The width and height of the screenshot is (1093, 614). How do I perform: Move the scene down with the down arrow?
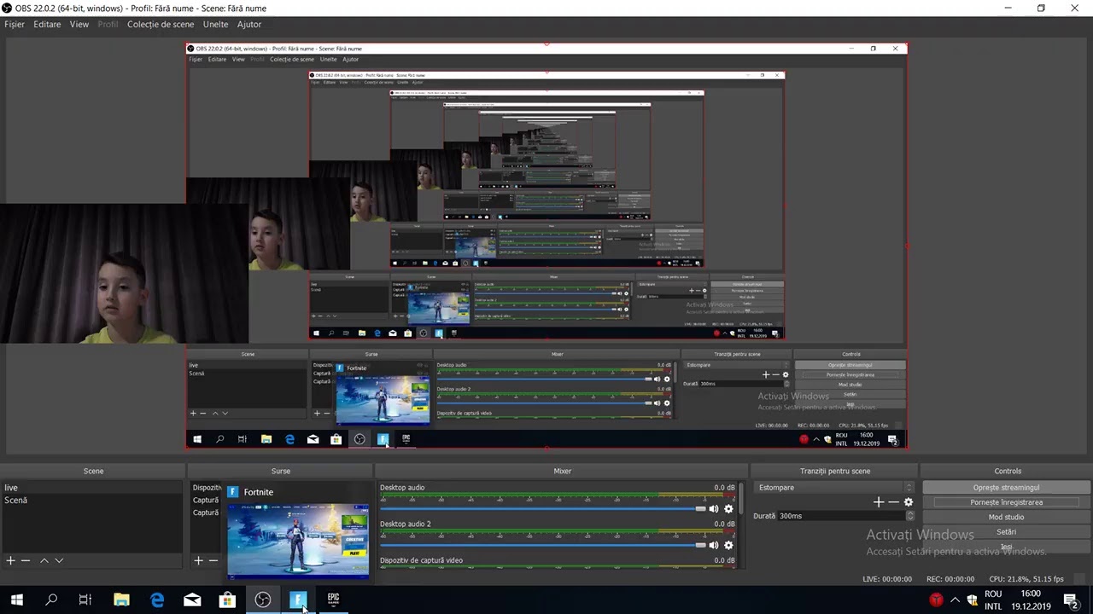[x=59, y=560]
